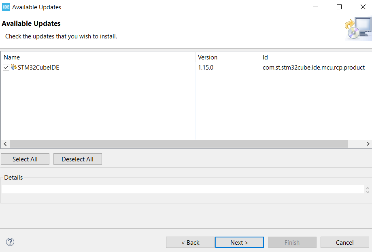
Task: Click the Version column header
Action: (x=228, y=57)
